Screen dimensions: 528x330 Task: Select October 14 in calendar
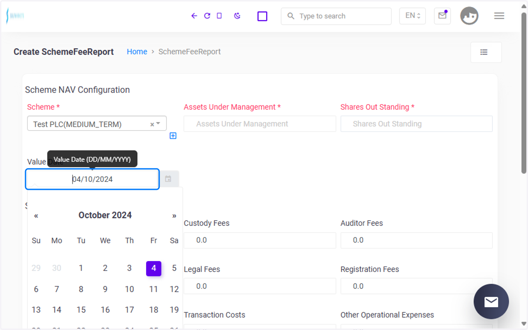click(x=57, y=310)
